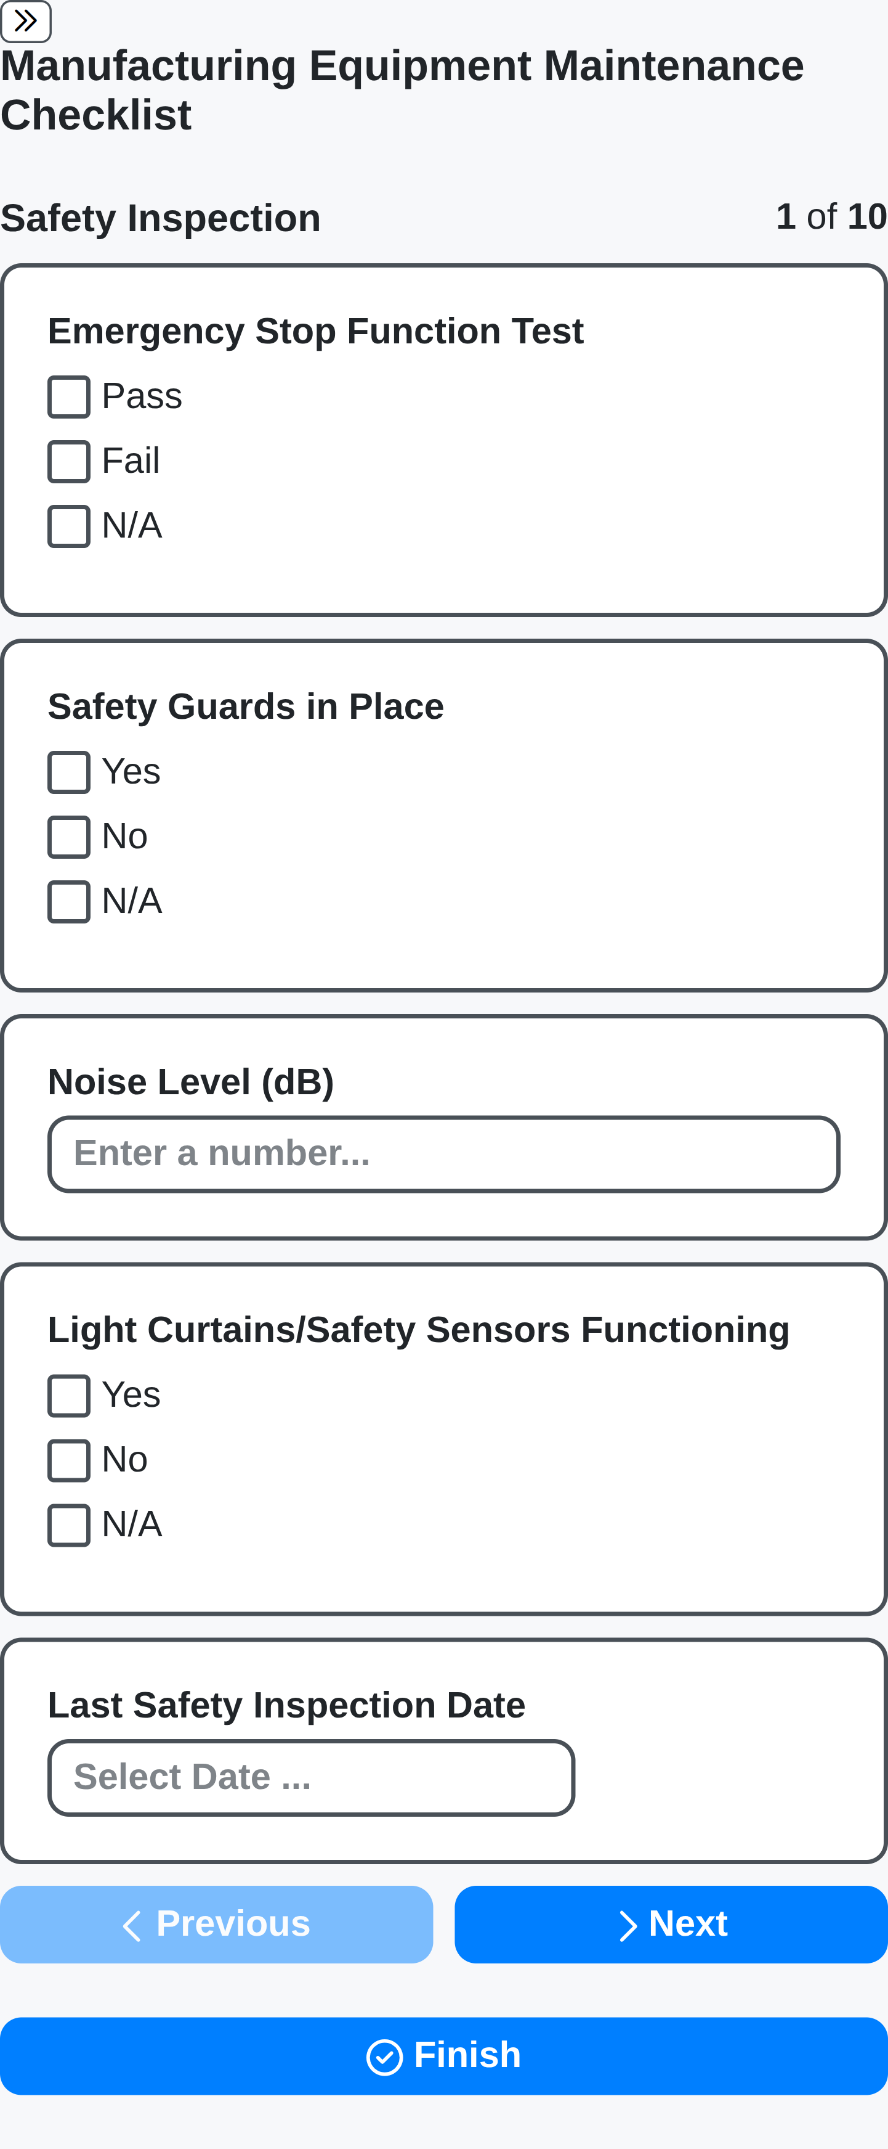888x2149 pixels.
Task: Tick No for Safety Guards in Place
Action: coord(69,838)
